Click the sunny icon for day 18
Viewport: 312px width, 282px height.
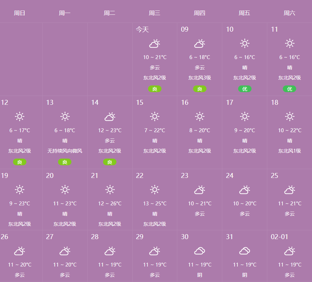tap(290, 116)
